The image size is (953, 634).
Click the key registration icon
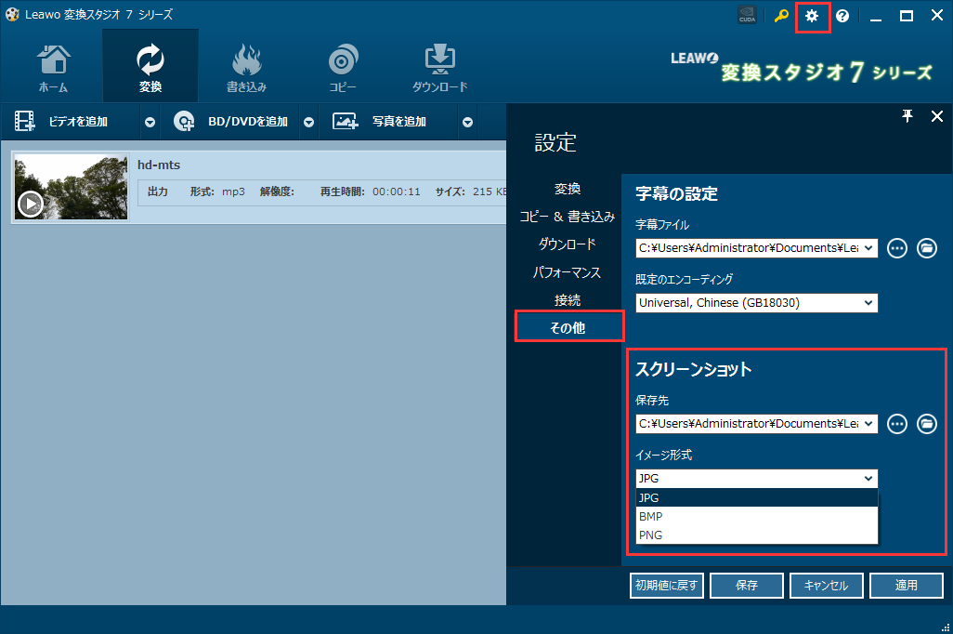(x=781, y=17)
